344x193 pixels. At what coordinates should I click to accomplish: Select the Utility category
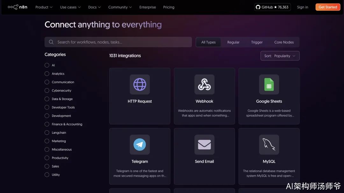click(x=52, y=175)
